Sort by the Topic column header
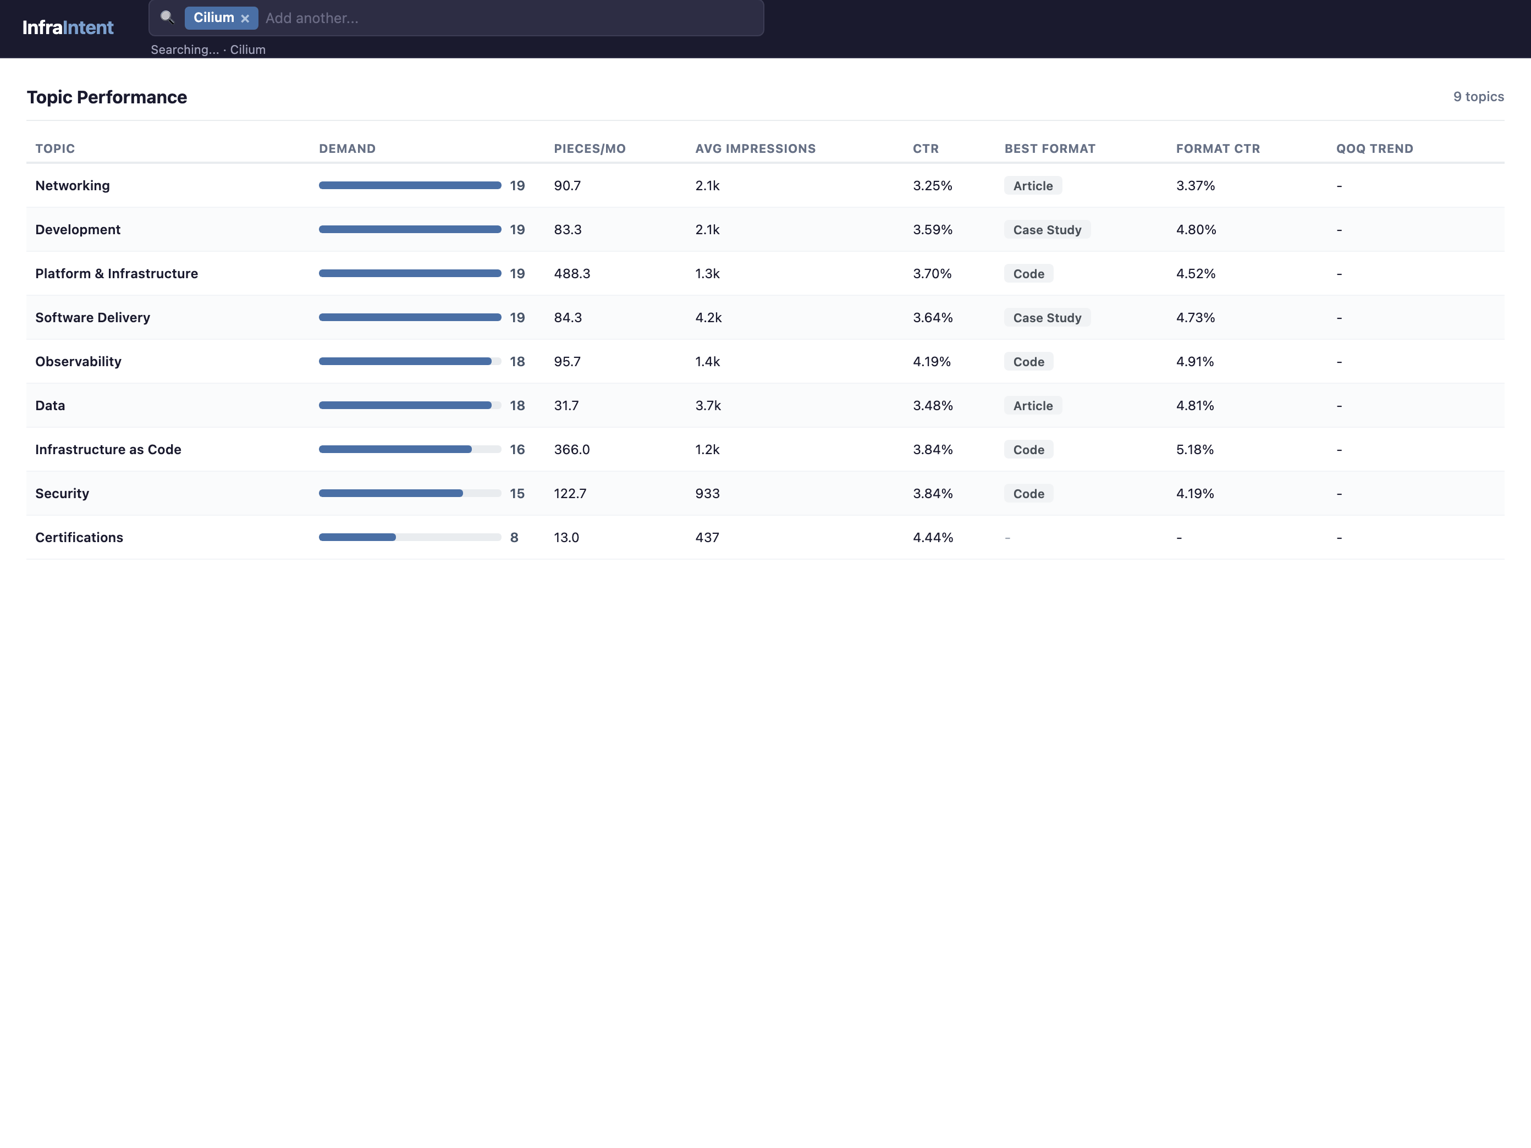1531x1148 pixels. point(56,148)
